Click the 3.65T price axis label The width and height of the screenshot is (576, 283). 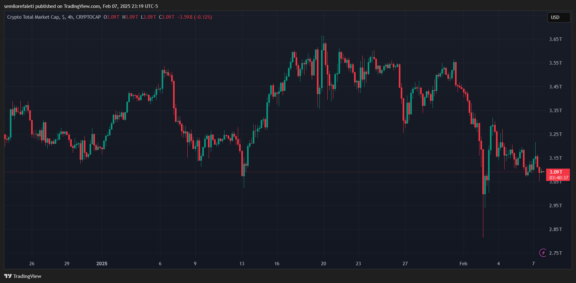[x=555, y=39]
